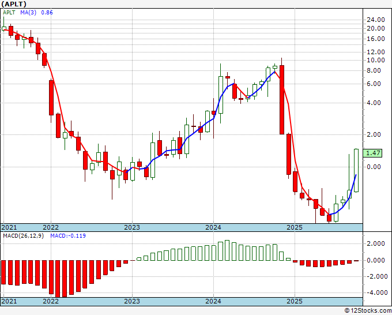
Task: Click the latest tall green candlestick
Action: [x=356, y=170]
